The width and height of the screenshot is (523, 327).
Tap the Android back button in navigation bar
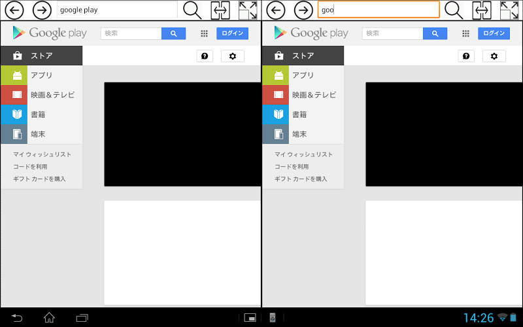[x=17, y=318]
